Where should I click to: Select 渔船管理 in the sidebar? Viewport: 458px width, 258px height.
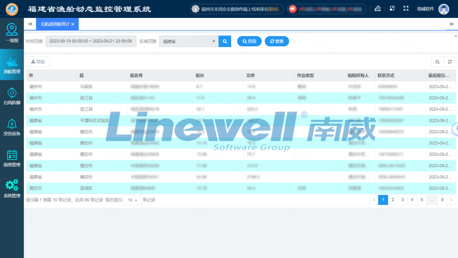click(x=12, y=64)
